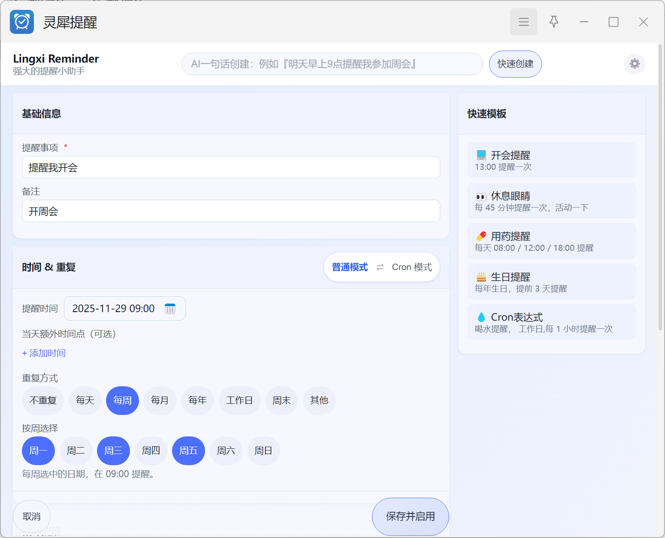Click 保存并启用 button
The width and height of the screenshot is (665, 538).
410,517
